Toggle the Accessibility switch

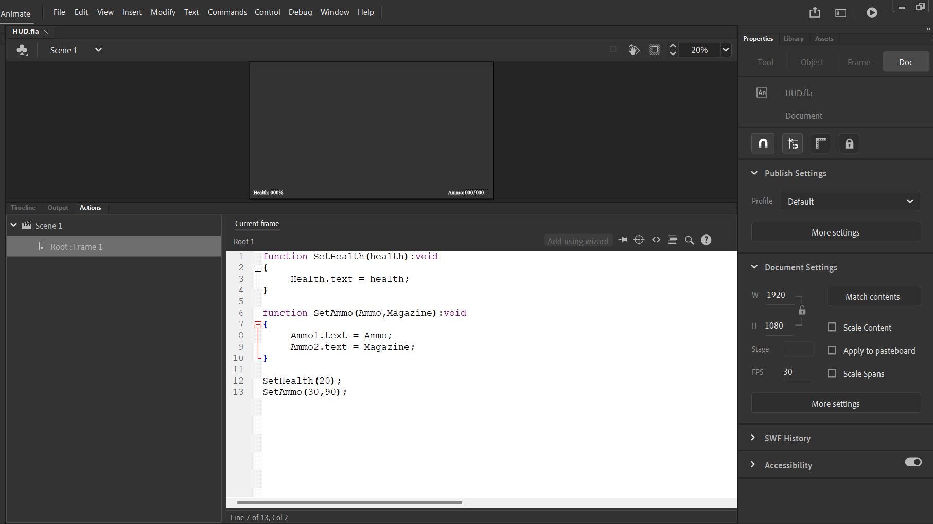pos(913,462)
